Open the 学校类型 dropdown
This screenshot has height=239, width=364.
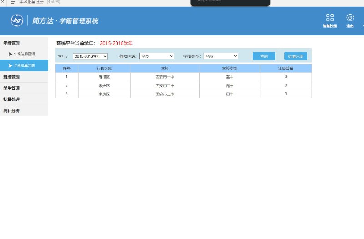click(221, 56)
